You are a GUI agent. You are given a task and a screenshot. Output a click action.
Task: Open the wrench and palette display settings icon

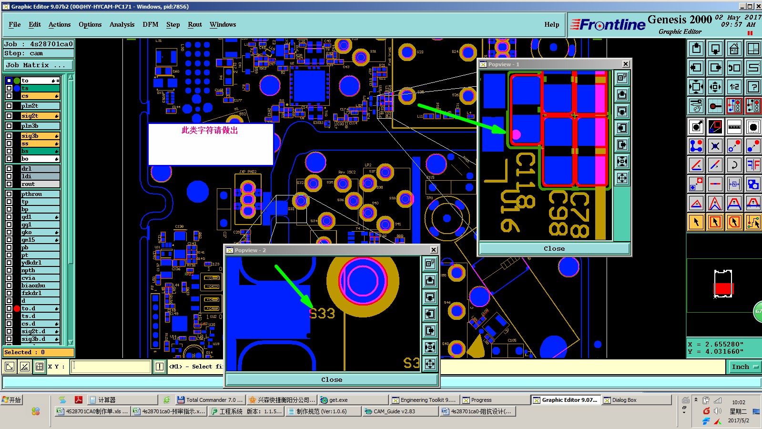(696, 106)
